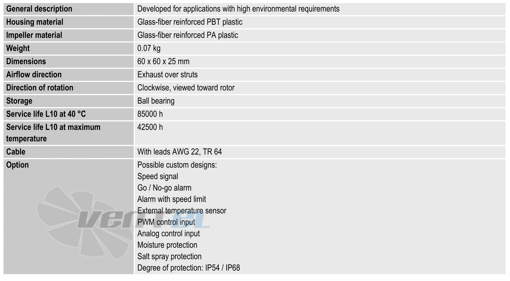Select the Cable row label

16,152
